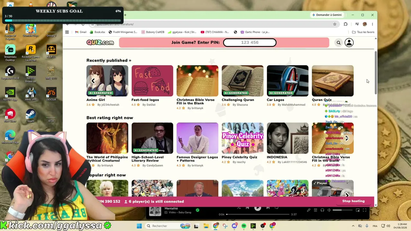Open OBS Studio from the taskbar

[263, 226]
